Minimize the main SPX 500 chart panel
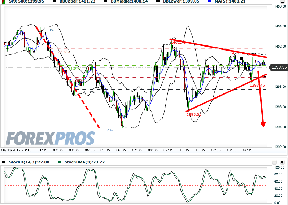 click(x=282, y=1)
